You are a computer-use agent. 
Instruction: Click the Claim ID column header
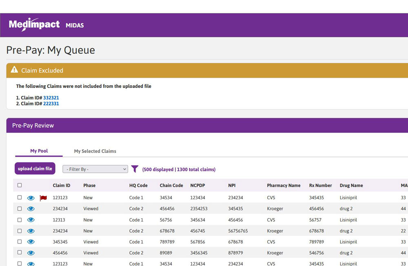point(62,185)
